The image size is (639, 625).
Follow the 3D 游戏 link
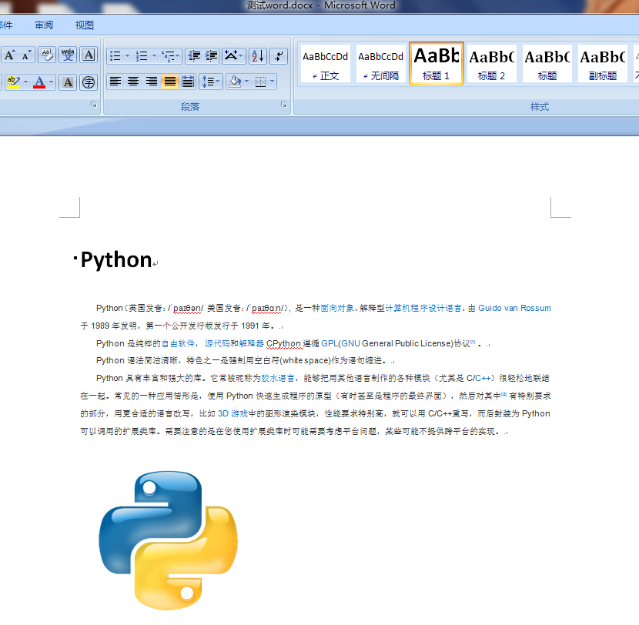point(233,413)
